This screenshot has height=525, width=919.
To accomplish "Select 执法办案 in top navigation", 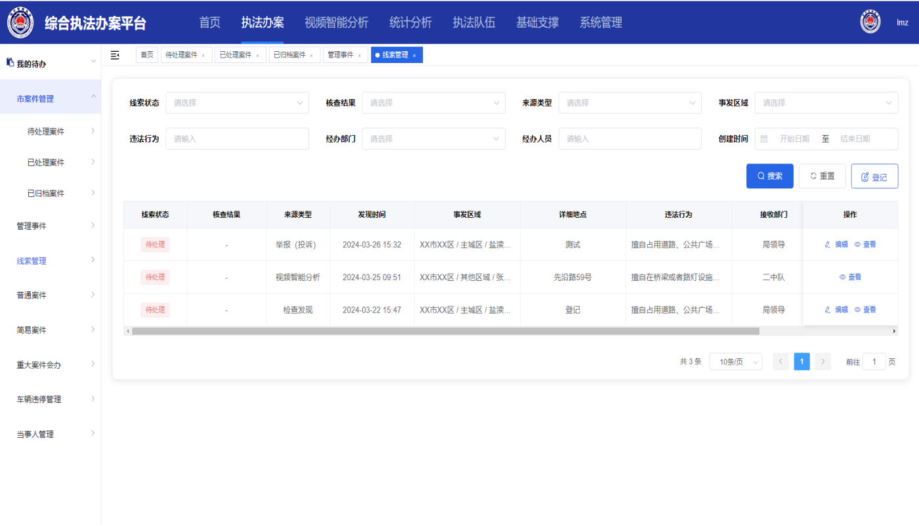I will click(263, 22).
